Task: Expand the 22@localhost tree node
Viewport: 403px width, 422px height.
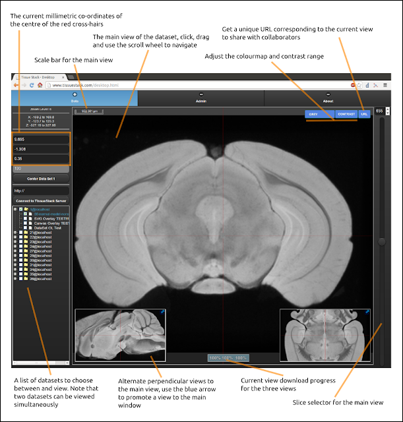Action: click(x=15, y=237)
